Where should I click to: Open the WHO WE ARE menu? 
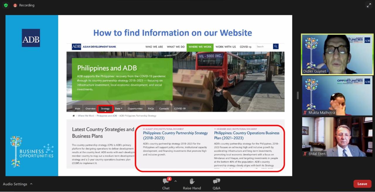click(x=154, y=47)
